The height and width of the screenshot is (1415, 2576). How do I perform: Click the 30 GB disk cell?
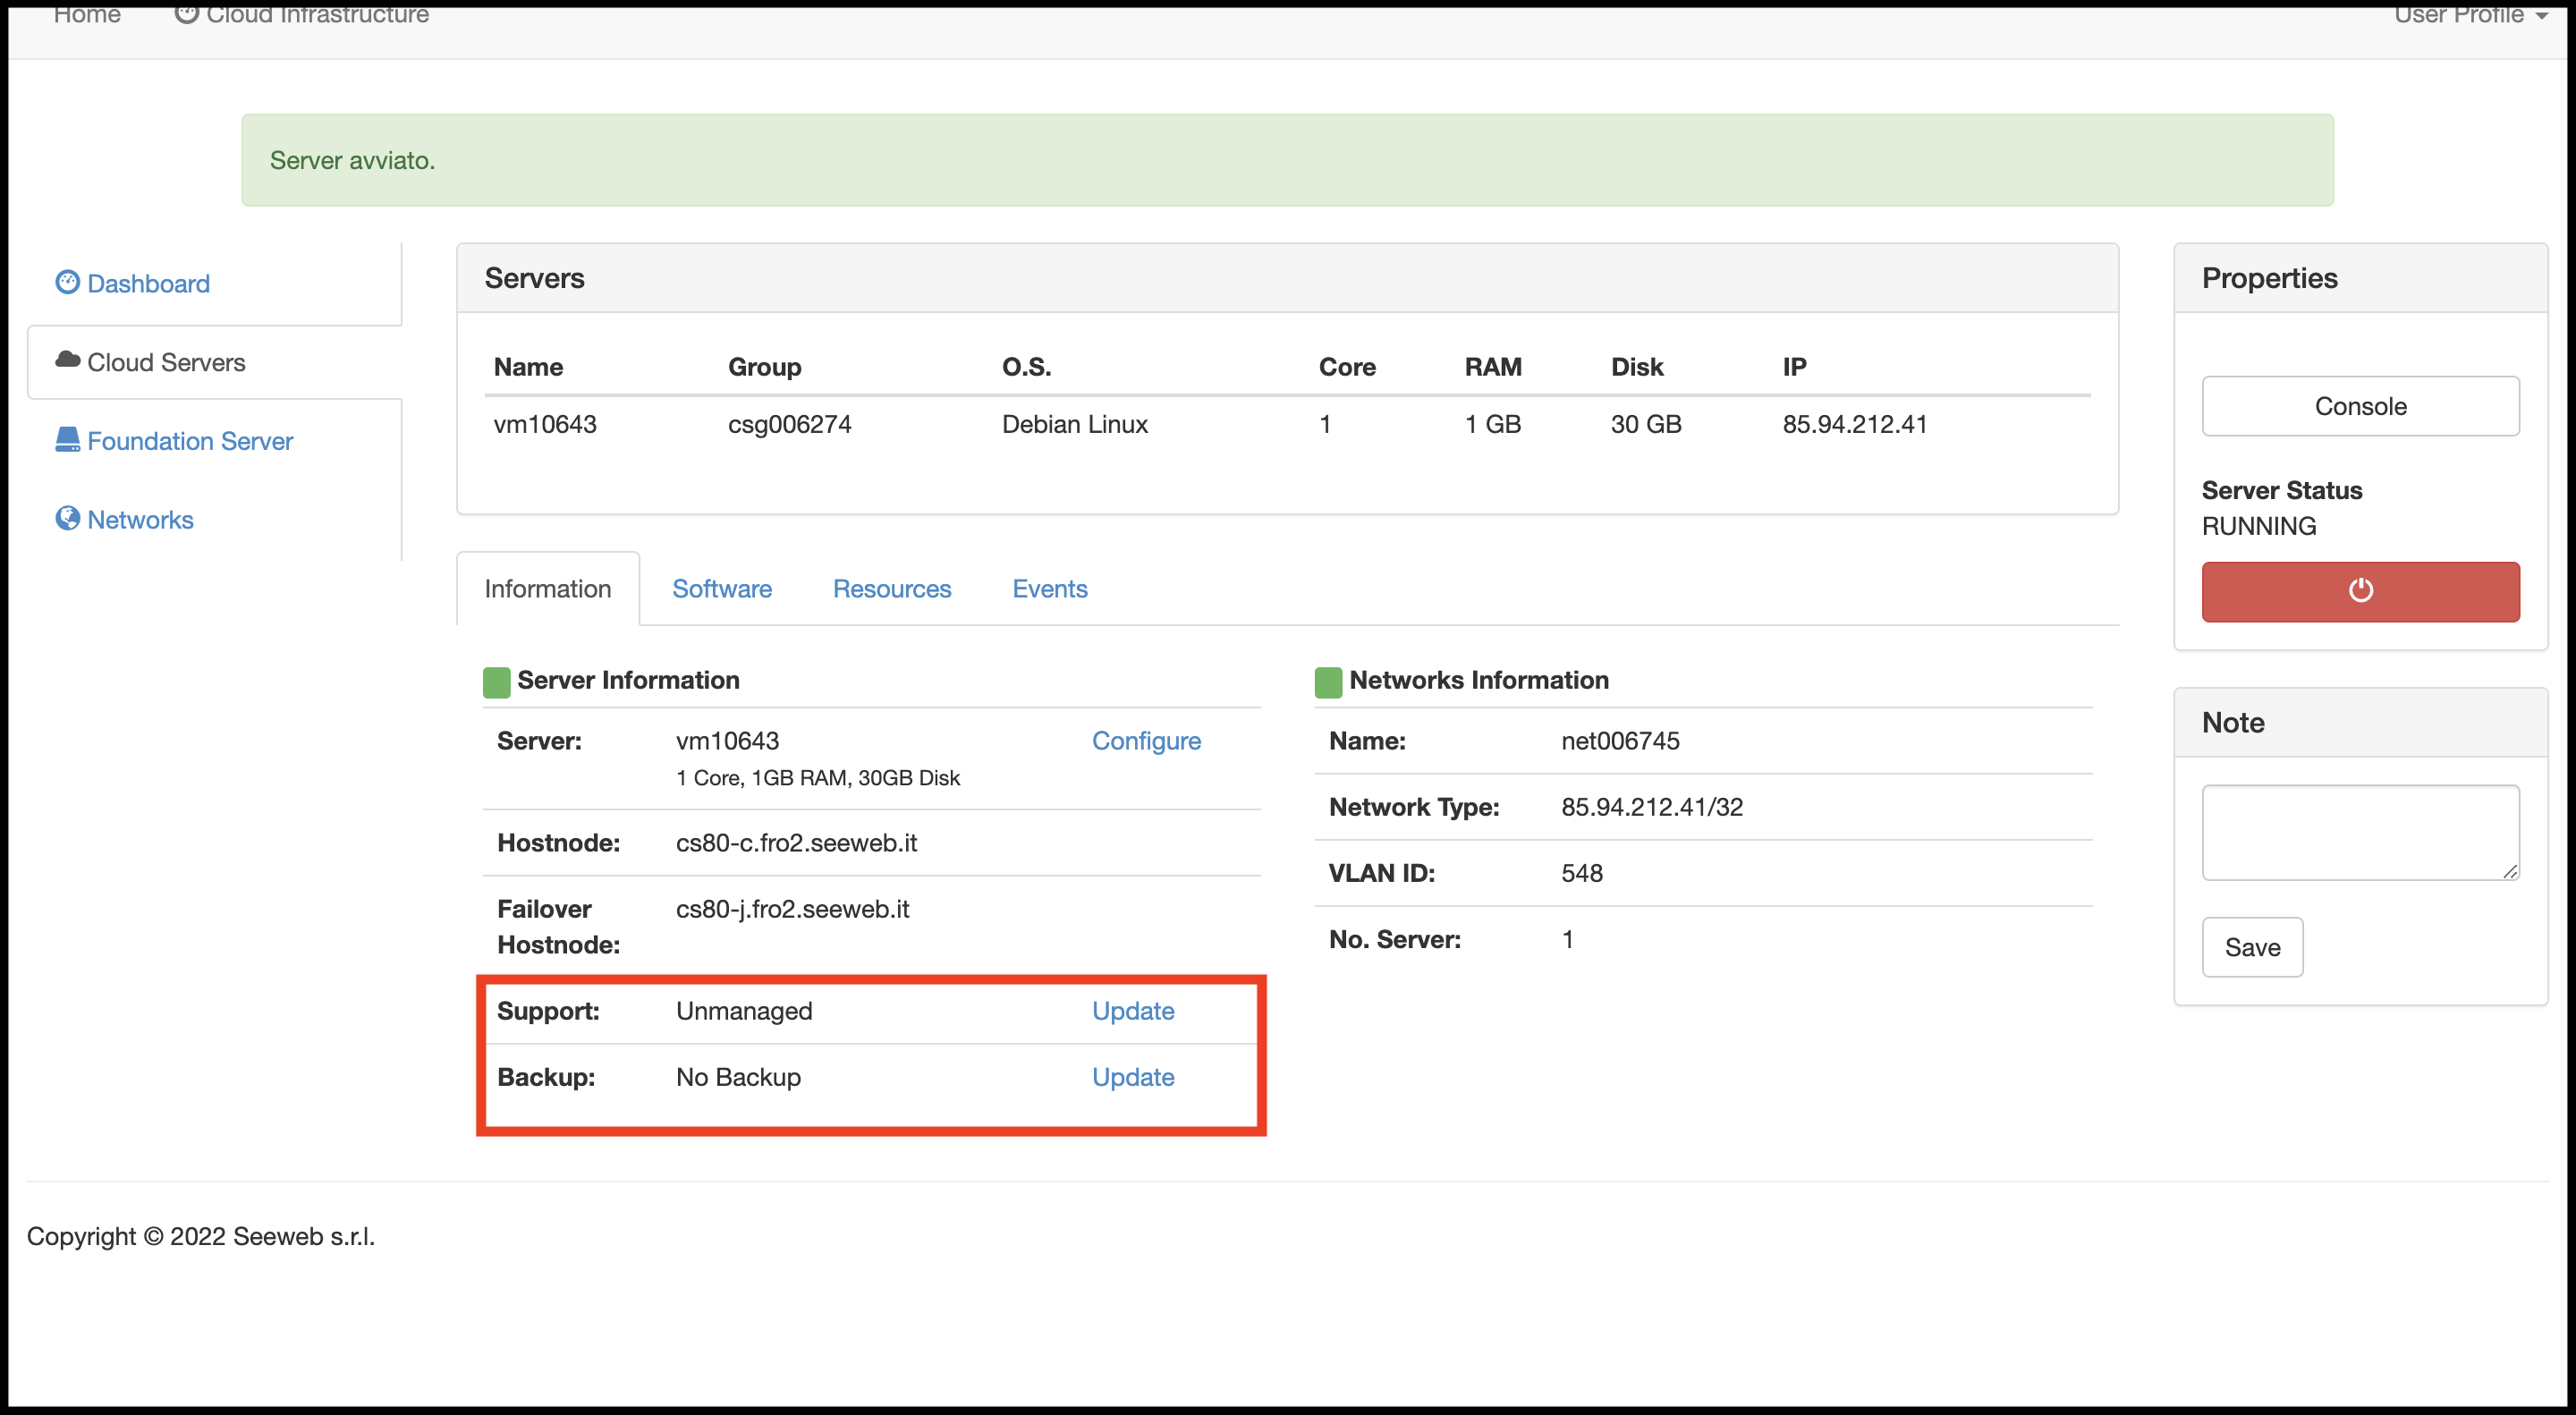click(1646, 424)
